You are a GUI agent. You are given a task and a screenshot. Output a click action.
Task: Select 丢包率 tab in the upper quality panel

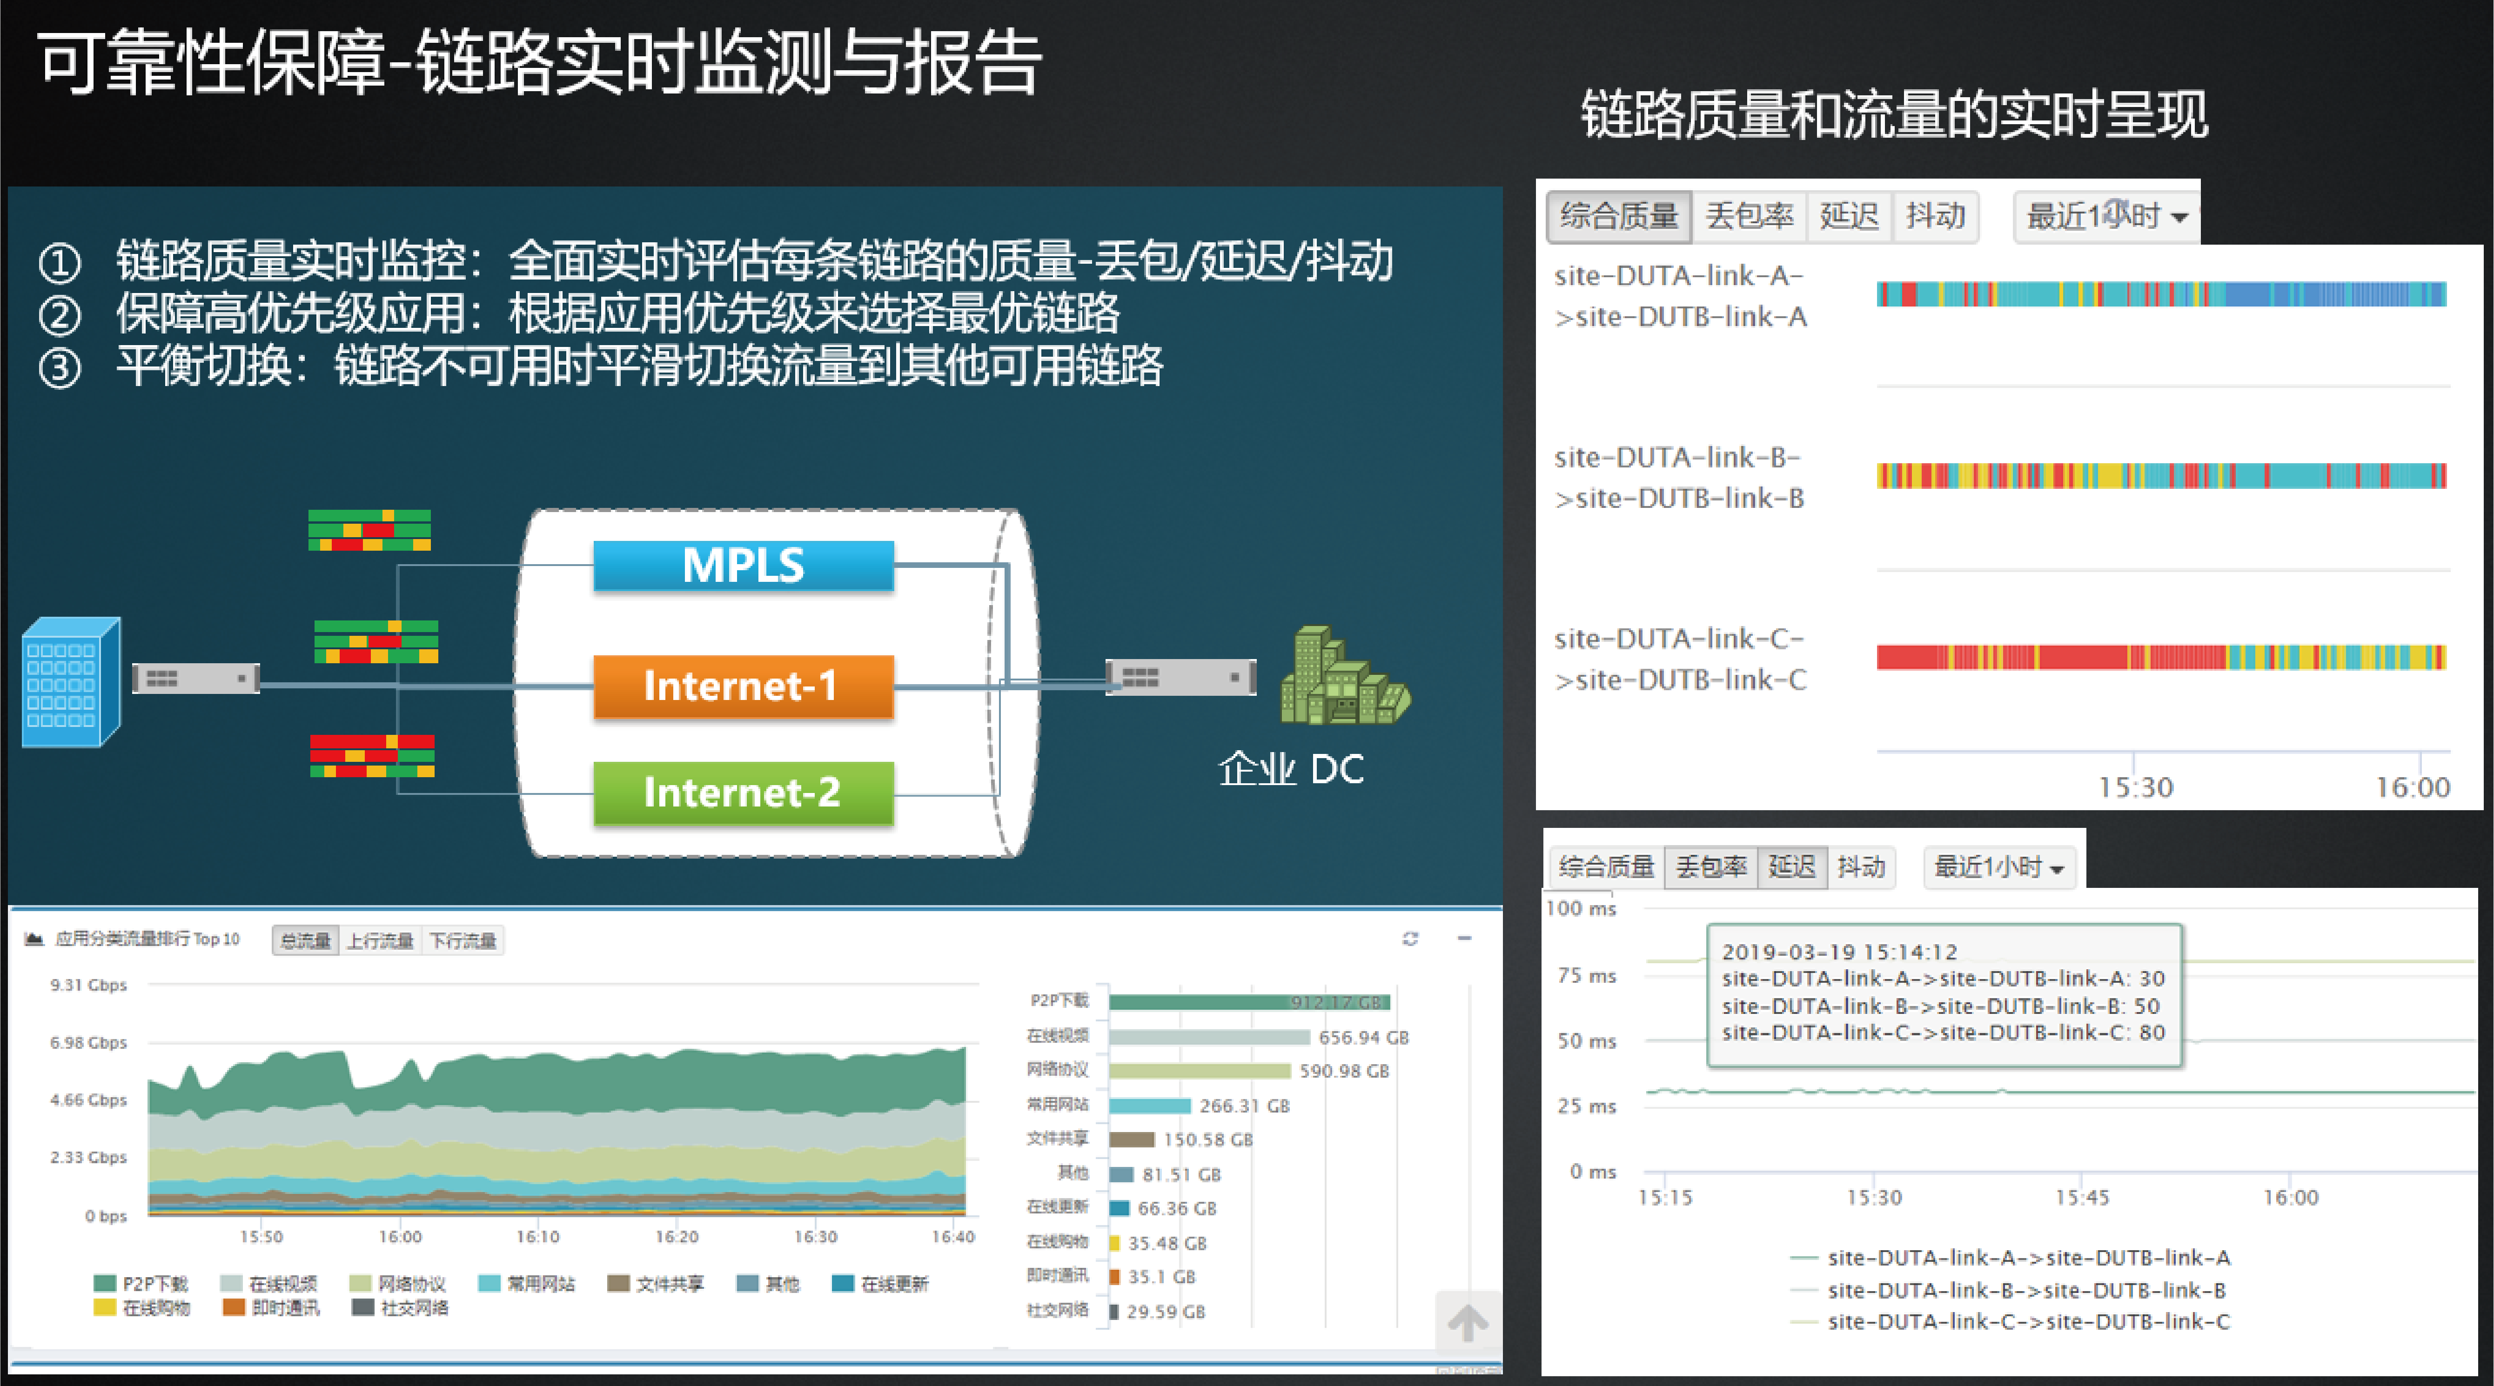[1750, 216]
